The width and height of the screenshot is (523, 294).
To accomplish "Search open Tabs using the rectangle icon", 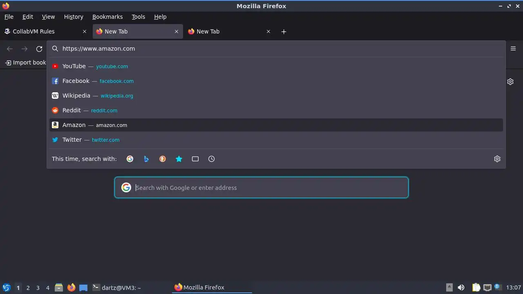I will [x=195, y=159].
